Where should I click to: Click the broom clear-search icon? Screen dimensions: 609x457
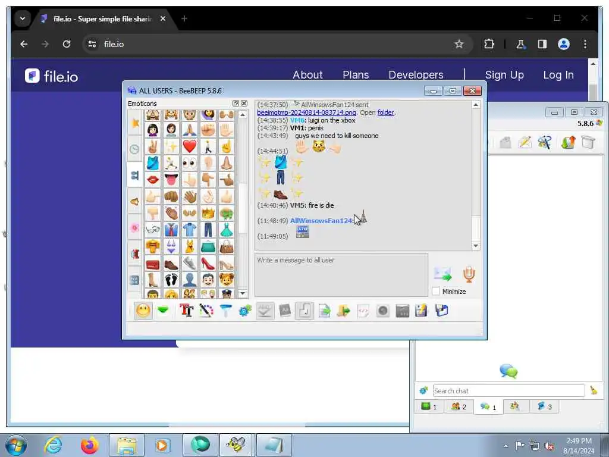[x=594, y=390]
